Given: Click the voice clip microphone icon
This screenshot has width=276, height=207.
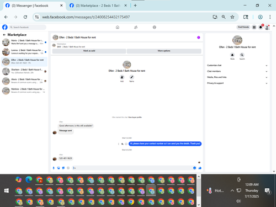Looking at the screenshot, I should pyautogui.click(x=54, y=168).
